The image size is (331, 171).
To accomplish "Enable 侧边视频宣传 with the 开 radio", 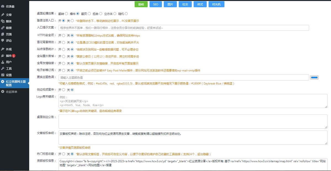I will click(64, 90).
